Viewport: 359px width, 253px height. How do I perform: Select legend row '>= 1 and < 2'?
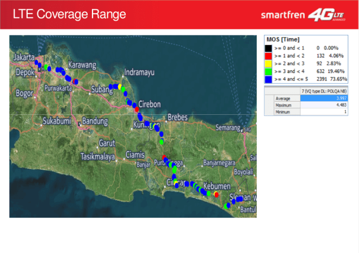point(306,56)
